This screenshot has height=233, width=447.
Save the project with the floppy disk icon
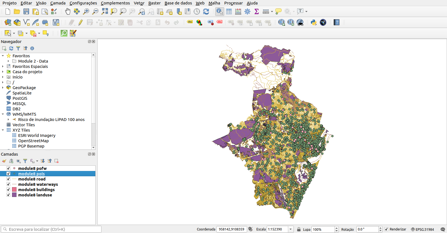coord(26,11)
